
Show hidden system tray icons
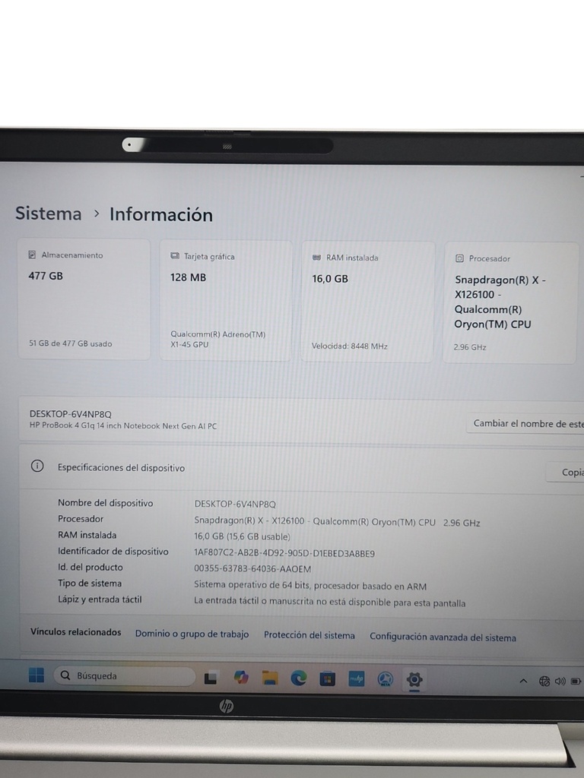click(523, 682)
